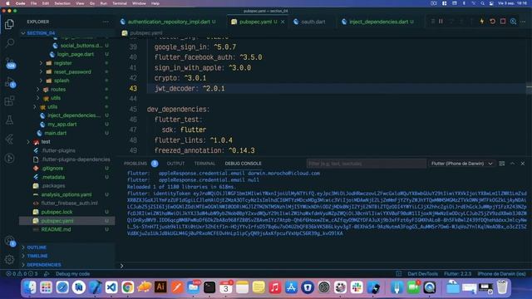
Task: Open login_page.dart in Explorer
Action: pos(76,54)
